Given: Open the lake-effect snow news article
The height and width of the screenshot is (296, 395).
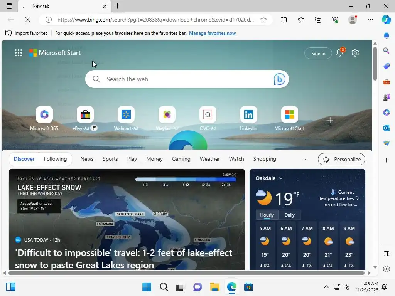Looking at the screenshot, I should click(127, 219).
